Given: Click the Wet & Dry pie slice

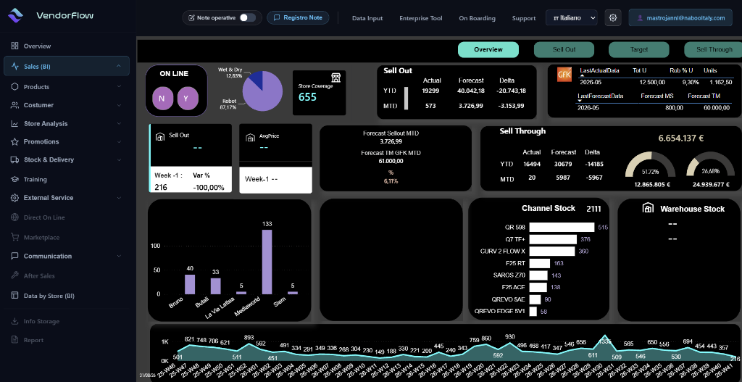Looking at the screenshot, I should 256,78.
